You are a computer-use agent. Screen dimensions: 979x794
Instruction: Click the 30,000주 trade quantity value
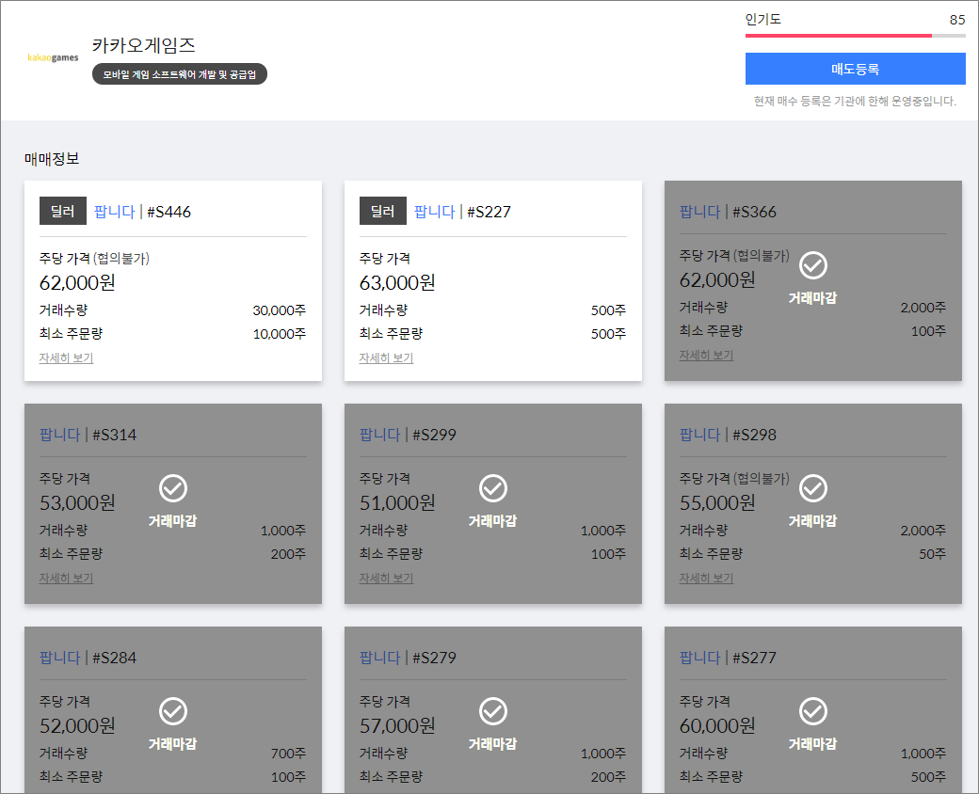tap(279, 310)
